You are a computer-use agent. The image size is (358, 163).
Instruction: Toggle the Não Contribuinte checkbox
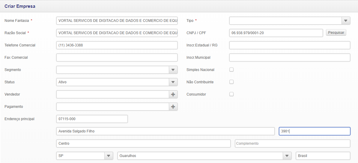pos(231,82)
